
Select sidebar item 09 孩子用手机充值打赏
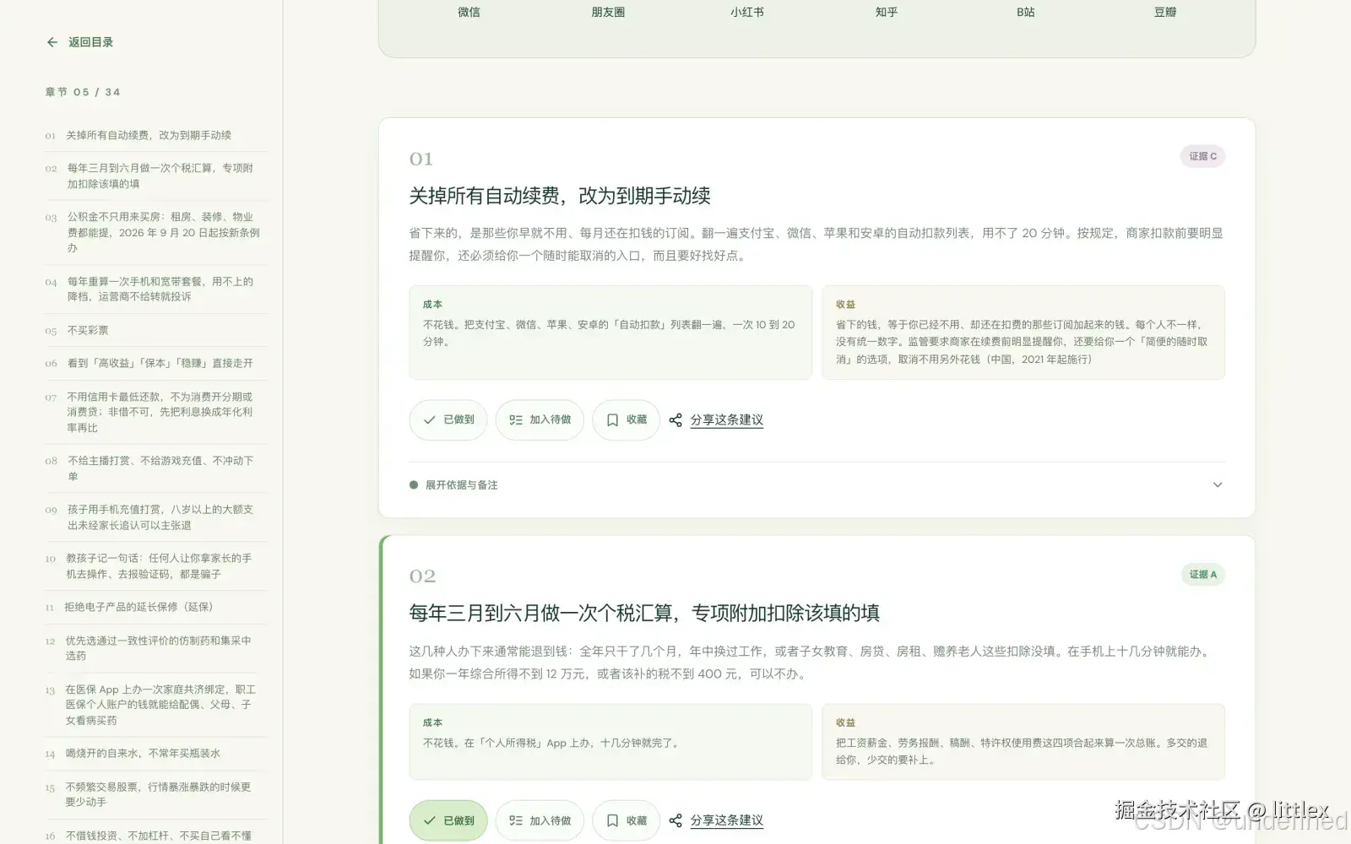coord(155,517)
